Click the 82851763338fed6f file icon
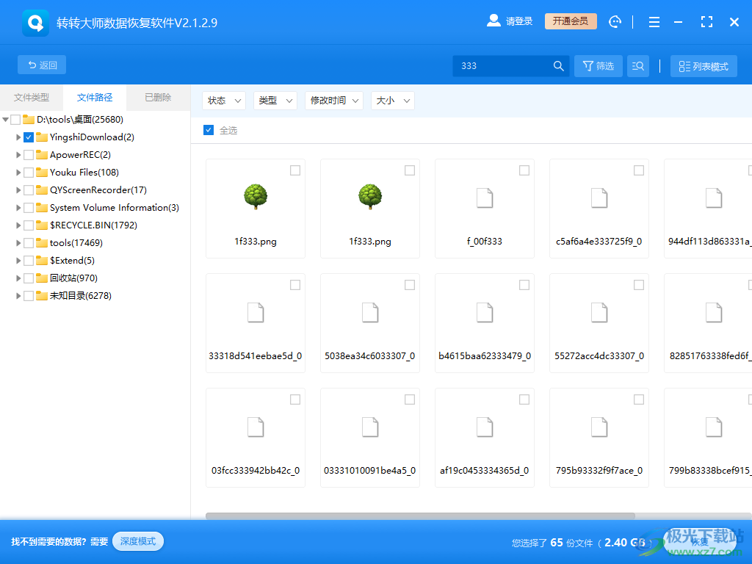This screenshot has height=564, width=752. tap(714, 313)
